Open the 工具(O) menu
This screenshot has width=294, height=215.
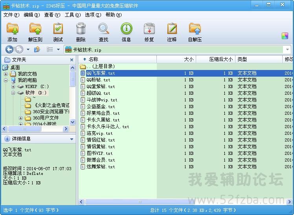(x=73, y=15)
